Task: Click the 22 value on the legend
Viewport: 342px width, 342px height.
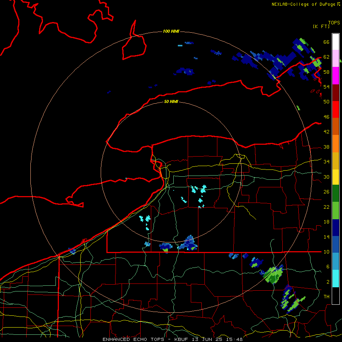Action: tap(326, 207)
